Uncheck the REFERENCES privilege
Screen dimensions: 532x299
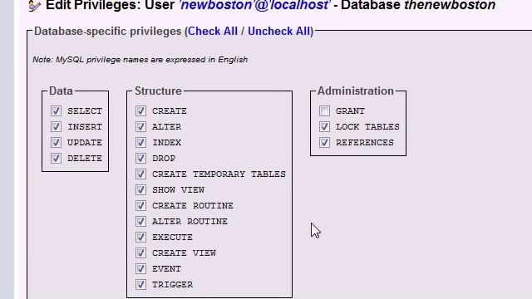[x=324, y=142]
